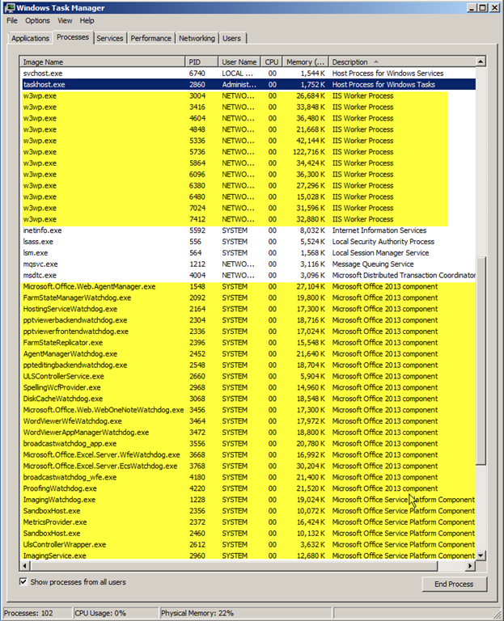The height and width of the screenshot is (621, 504).
Task: Toggle Show processes from all users checkbox
Action: pyautogui.click(x=23, y=581)
